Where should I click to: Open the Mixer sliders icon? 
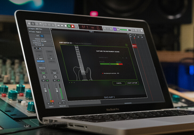[x=49, y=25]
